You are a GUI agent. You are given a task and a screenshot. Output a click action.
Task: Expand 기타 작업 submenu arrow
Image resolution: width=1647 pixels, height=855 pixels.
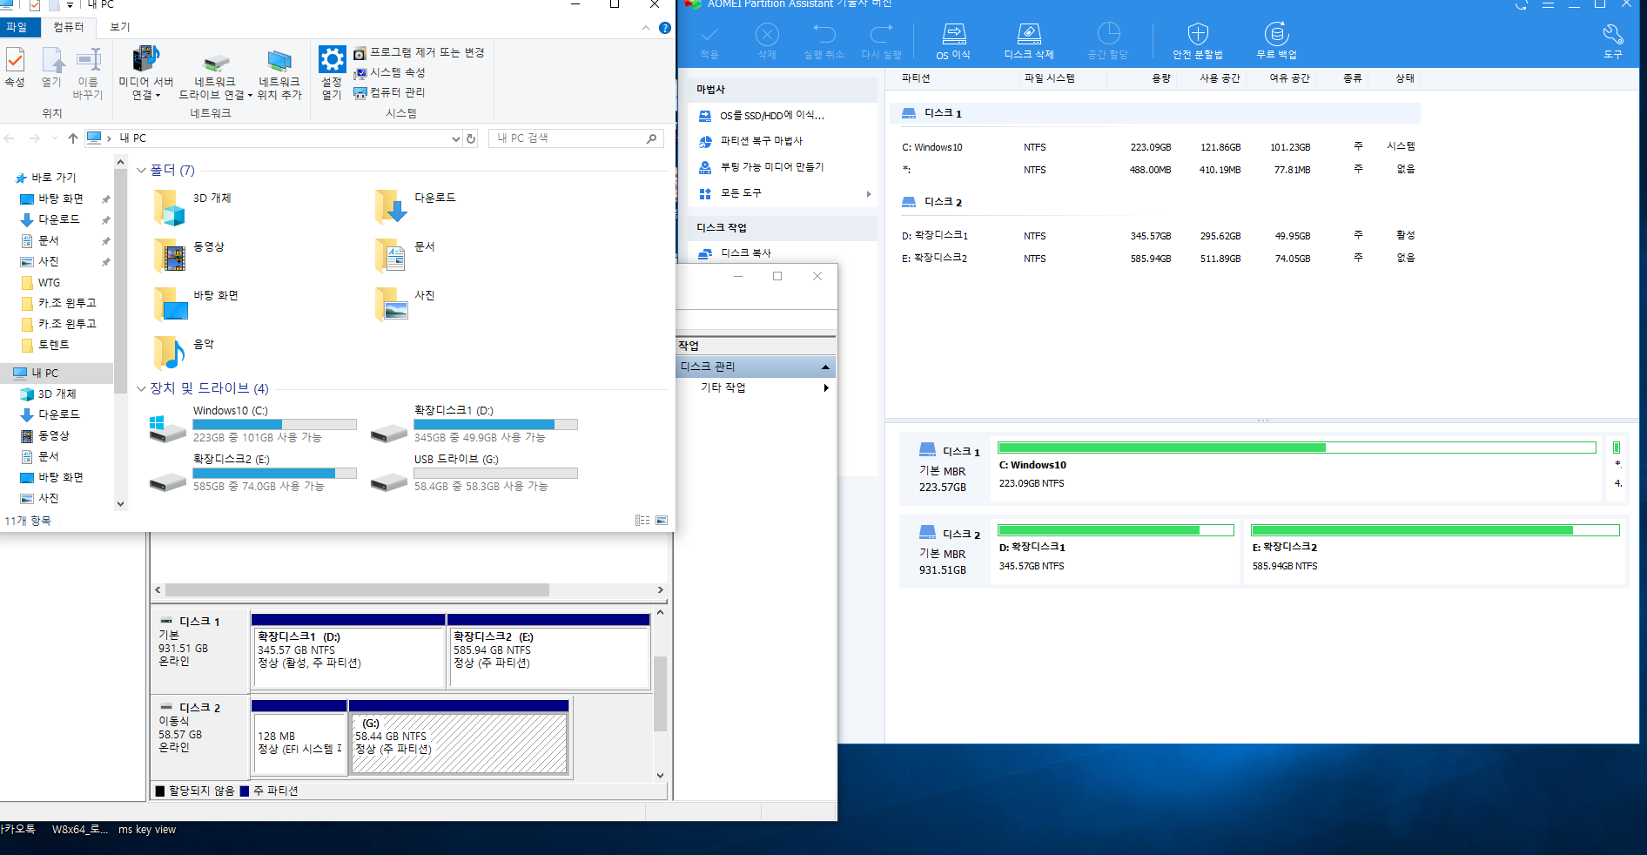(x=826, y=388)
